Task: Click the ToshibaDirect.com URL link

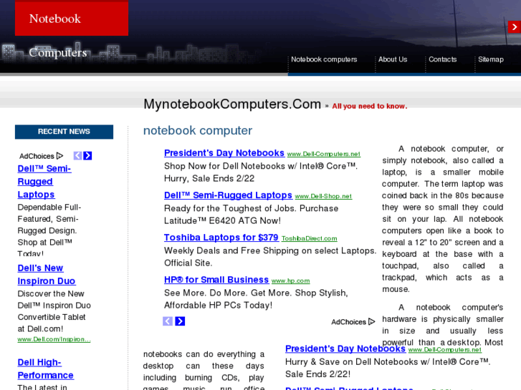Action: [x=309, y=239]
